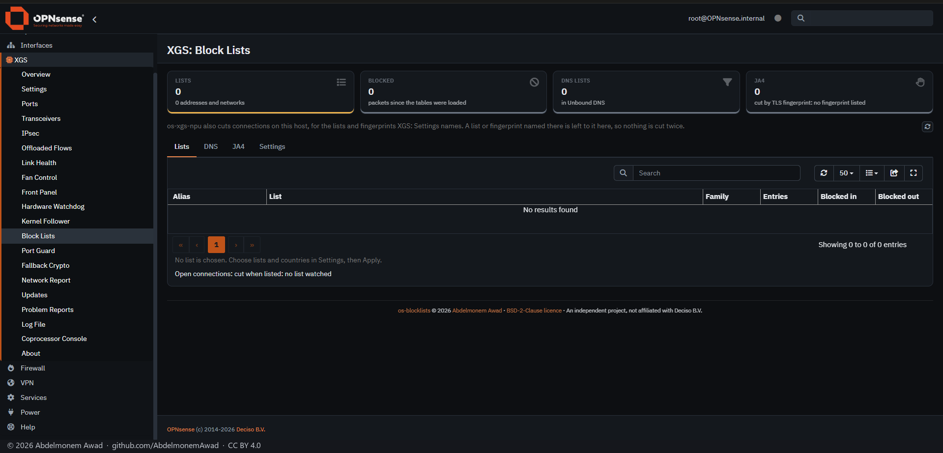Click the table Search input field
Viewport: 943px width, 453px height.
(x=716, y=173)
